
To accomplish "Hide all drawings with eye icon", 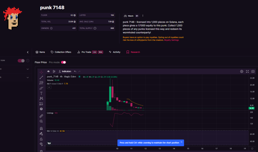I will (x=41, y=144).
